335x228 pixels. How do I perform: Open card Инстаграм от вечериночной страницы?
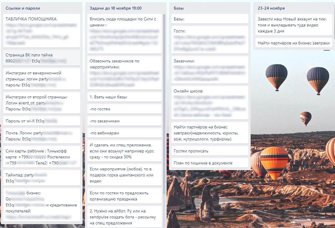tap(42, 79)
